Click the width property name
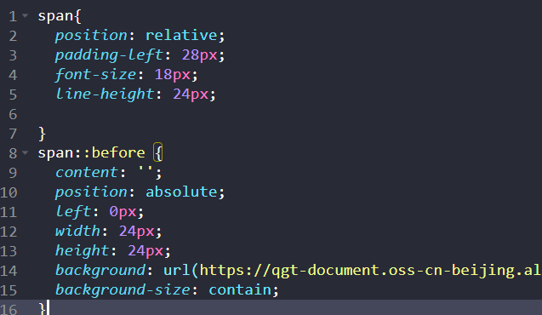Screen dimensions: 542x315 click(77, 231)
